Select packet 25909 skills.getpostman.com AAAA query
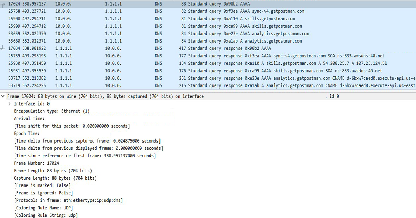 [x=208, y=26]
